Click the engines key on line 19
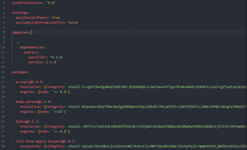The image size is (247, 150). point(27,92)
